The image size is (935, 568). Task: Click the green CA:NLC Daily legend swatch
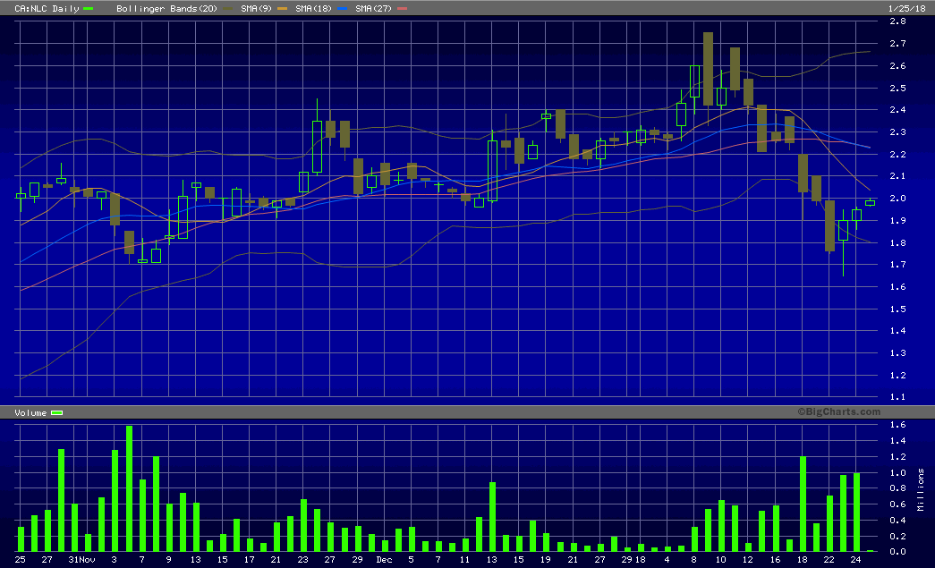tap(87, 8)
